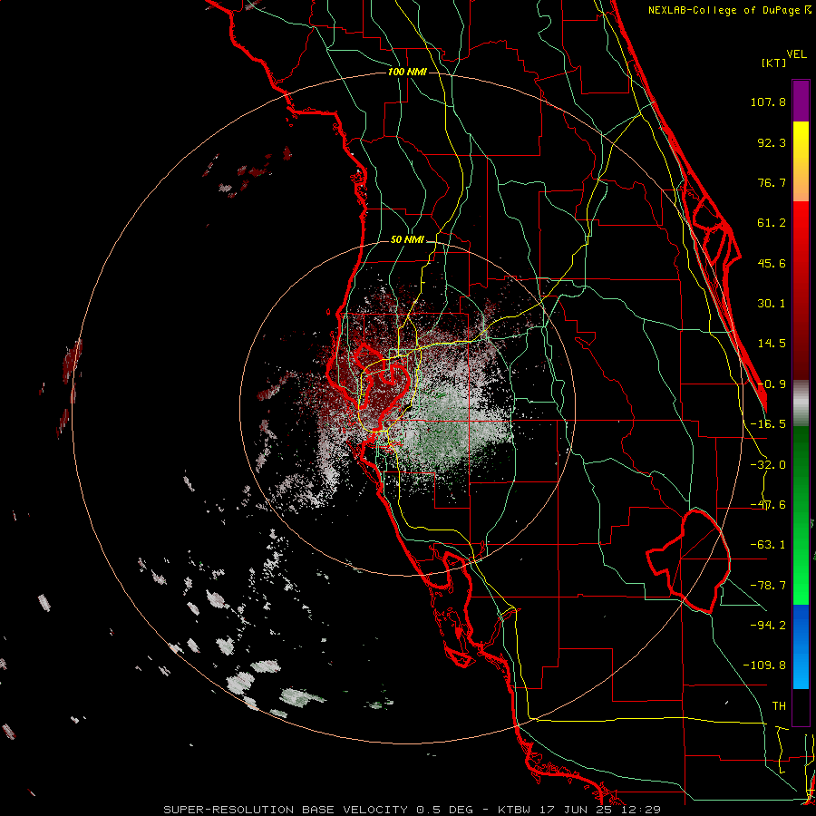This screenshot has height=816, width=816.
Task: Select the 92.3 scale value
Action: point(772,142)
